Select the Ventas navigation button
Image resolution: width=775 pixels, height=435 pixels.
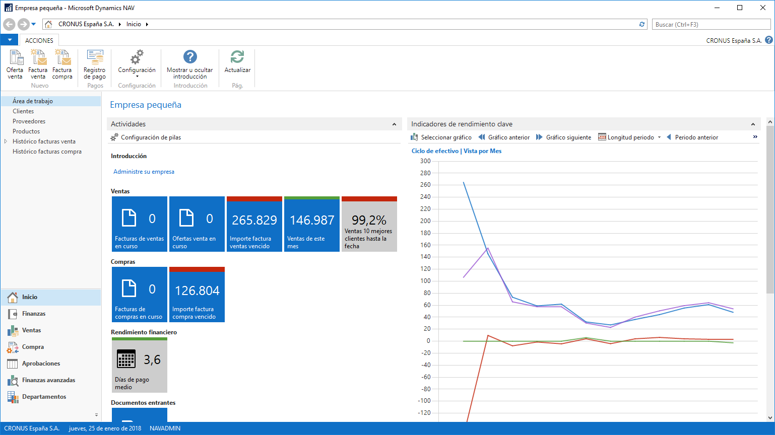tap(51, 330)
